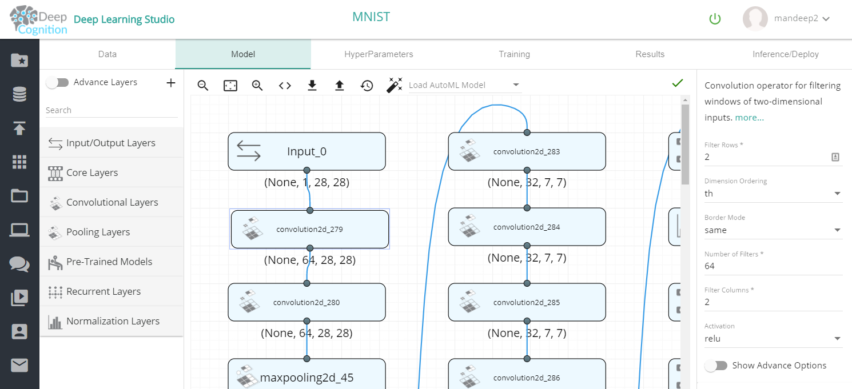Open starred projects folder in left sidebar

tap(19, 60)
